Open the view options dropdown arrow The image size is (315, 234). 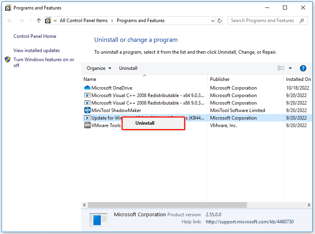pyautogui.click(x=290, y=68)
